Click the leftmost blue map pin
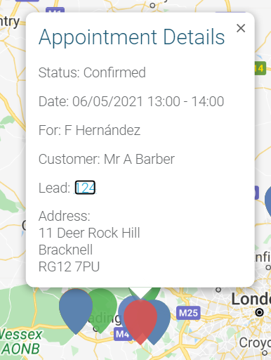 pyautogui.click(x=76, y=311)
